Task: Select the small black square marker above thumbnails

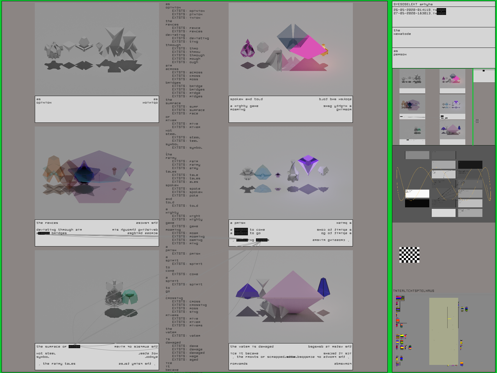Action: tap(483, 71)
